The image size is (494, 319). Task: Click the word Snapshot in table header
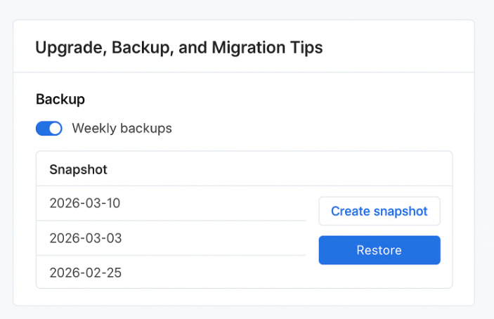pos(78,169)
